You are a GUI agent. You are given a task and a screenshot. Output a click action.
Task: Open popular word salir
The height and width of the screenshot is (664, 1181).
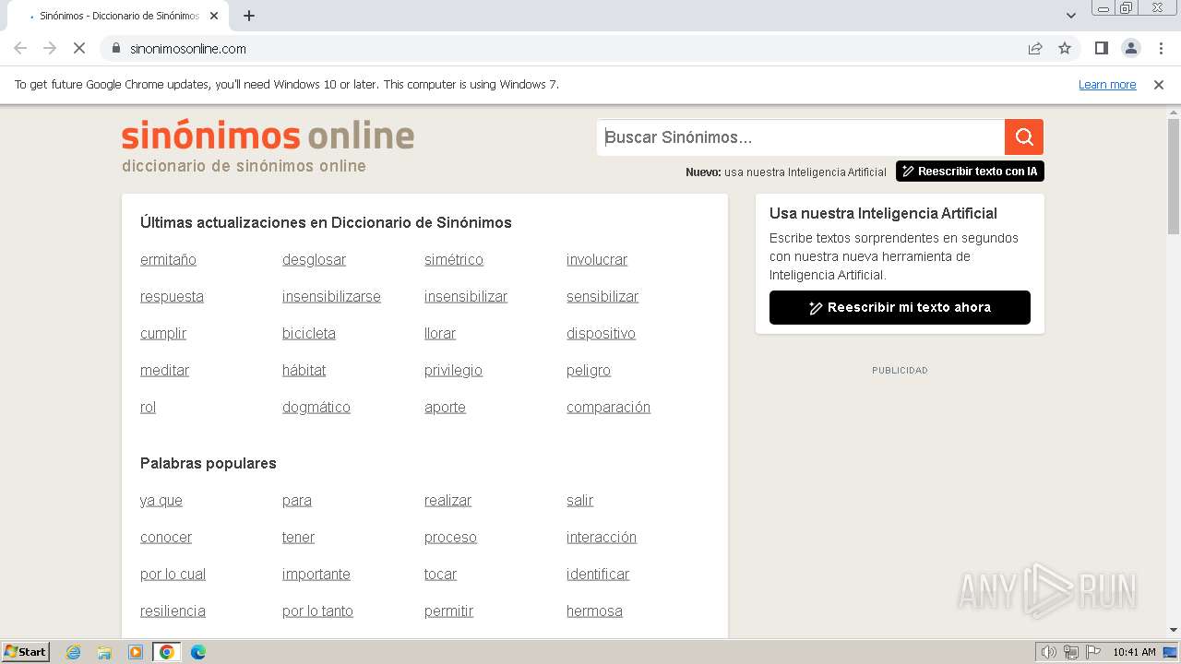pyautogui.click(x=579, y=501)
